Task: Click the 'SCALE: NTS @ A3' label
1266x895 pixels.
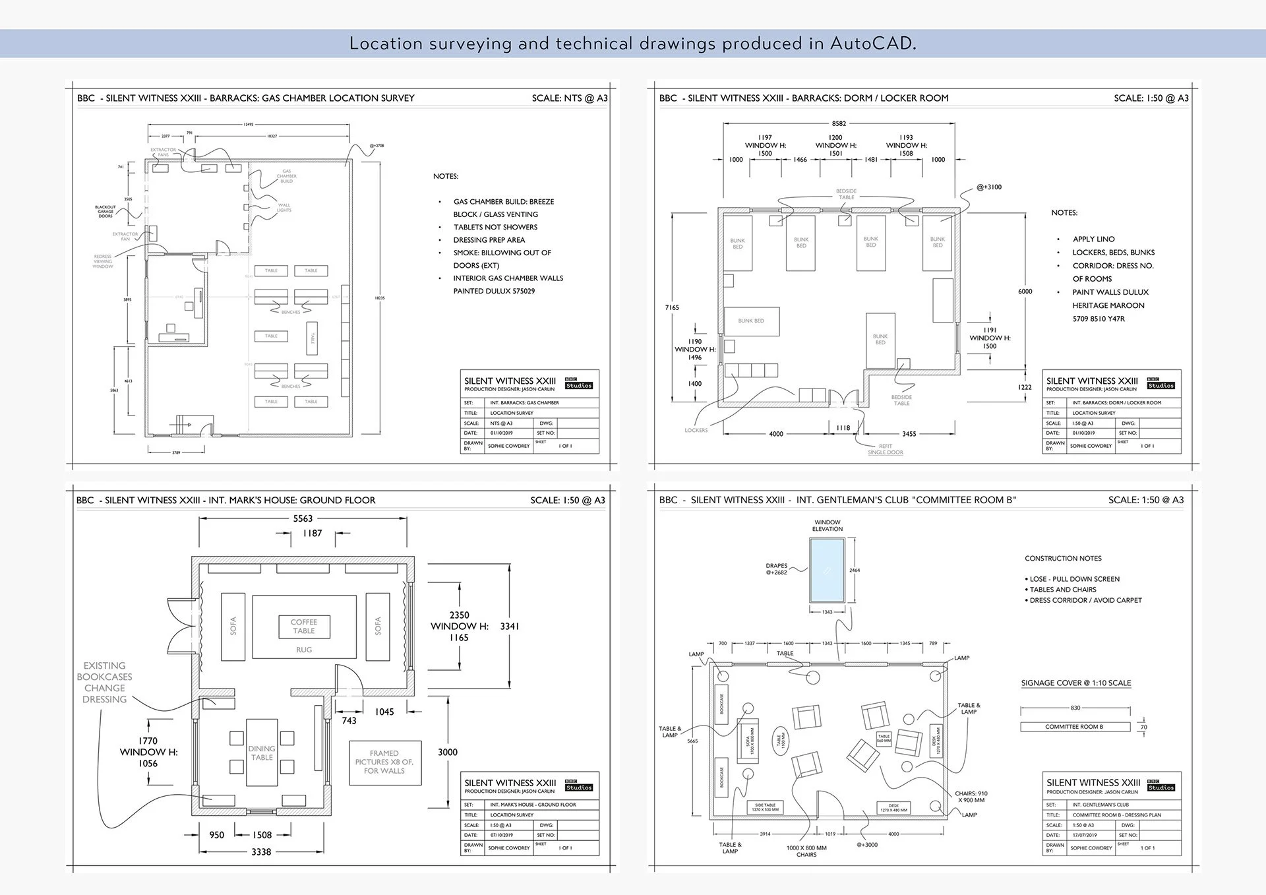Action: (570, 98)
